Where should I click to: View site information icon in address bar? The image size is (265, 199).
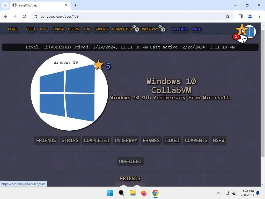35,16
